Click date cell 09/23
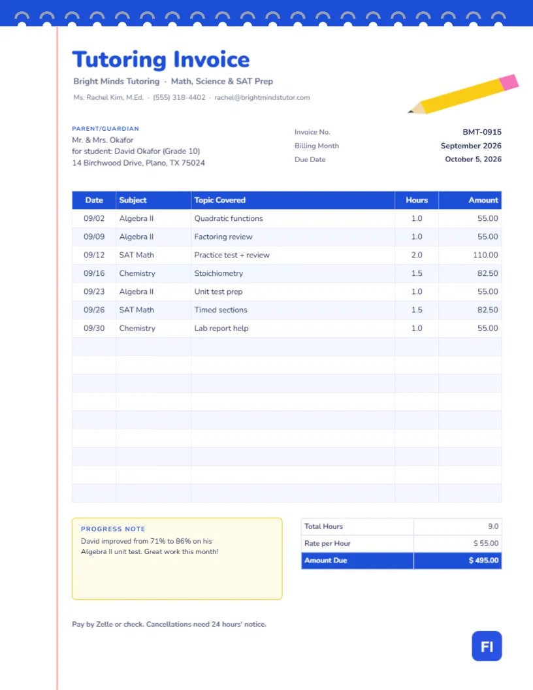This screenshot has width=533, height=690. (x=94, y=291)
